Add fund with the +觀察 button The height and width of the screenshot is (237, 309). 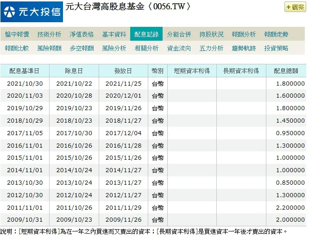coord(295,7)
